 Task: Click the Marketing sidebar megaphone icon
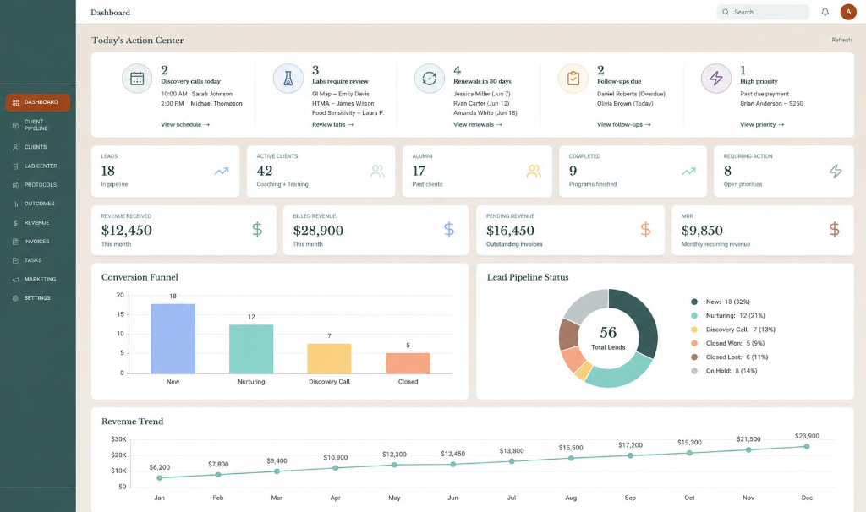(x=15, y=279)
